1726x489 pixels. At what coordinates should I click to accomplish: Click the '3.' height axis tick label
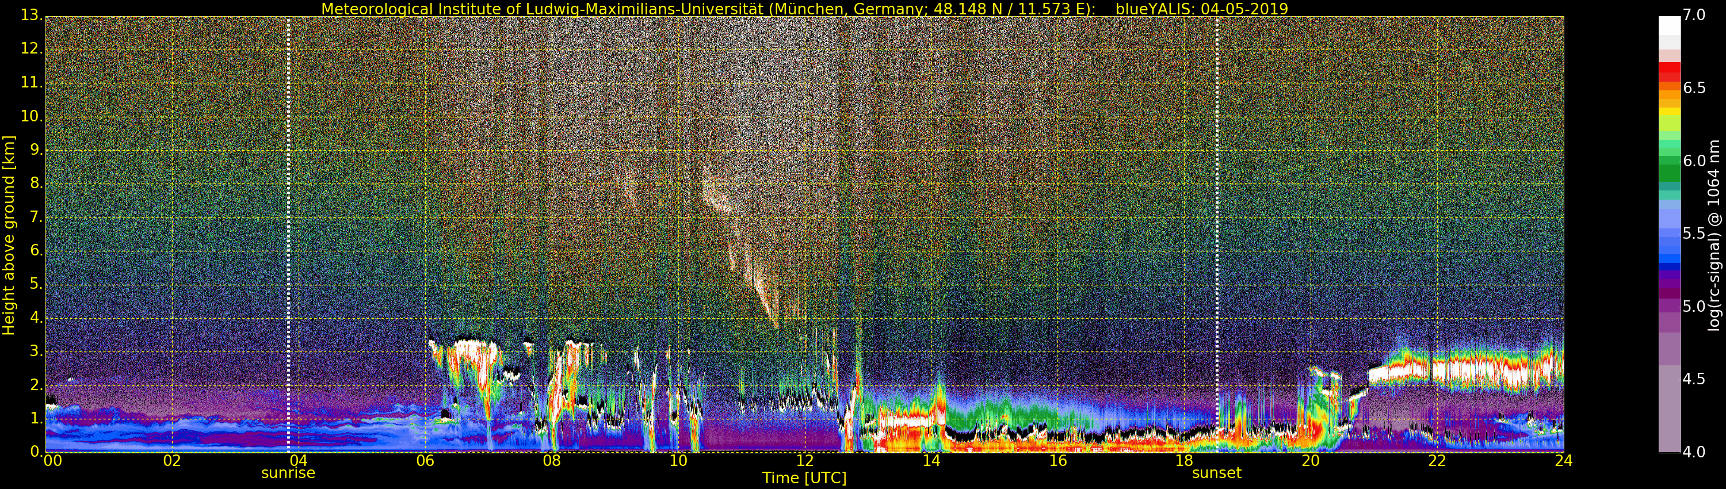click(x=36, y=351)
